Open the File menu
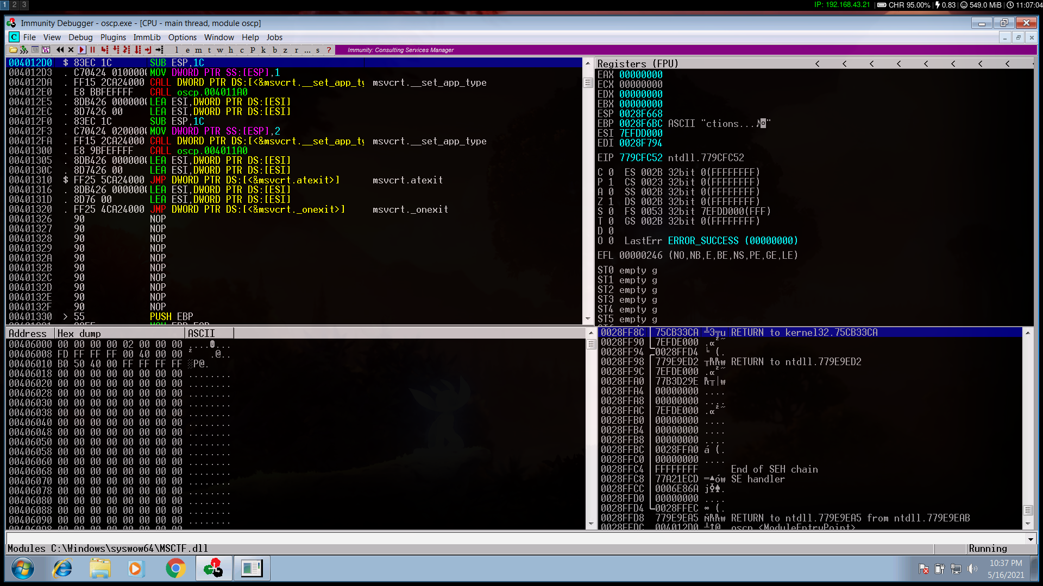 pyautogui.click(x=29, y=37)
